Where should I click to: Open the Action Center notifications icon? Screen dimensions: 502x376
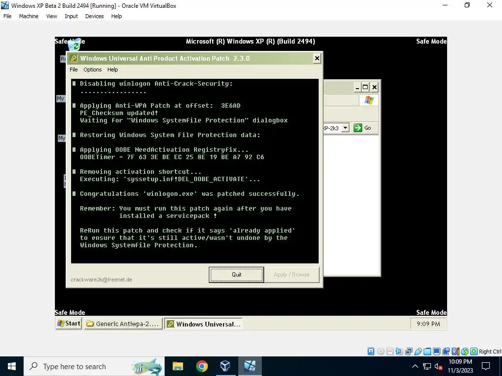[x=486, y=366]
